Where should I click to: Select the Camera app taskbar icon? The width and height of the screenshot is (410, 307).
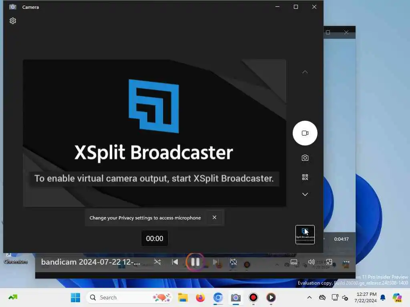[235, 297]
